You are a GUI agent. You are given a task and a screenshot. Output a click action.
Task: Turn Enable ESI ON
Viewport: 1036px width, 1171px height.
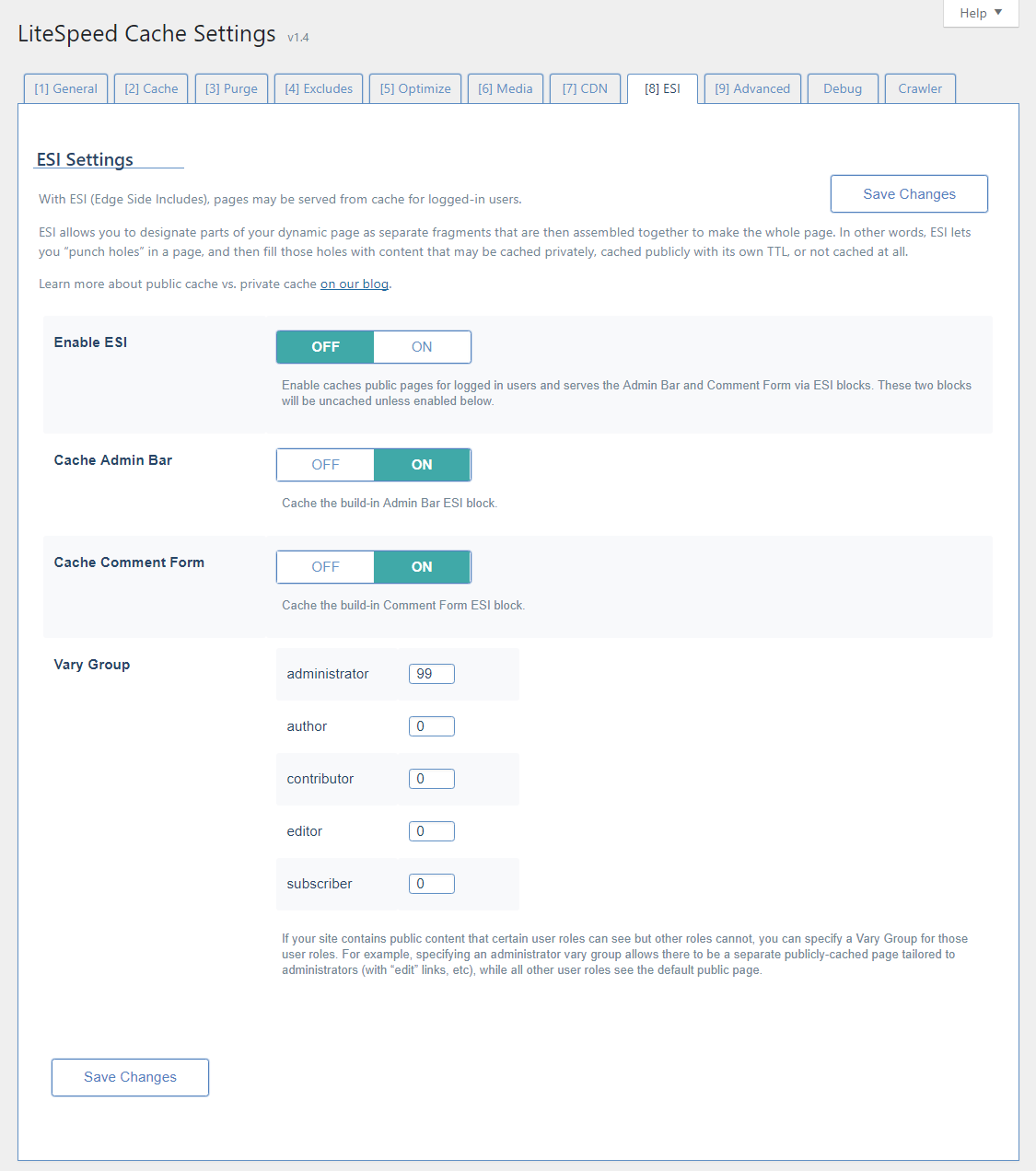422,347
